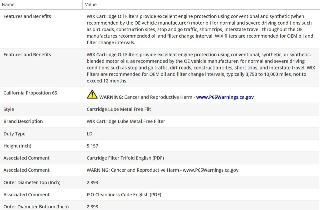Select the LD duty type value

pyautogui.click(x=90, y=134)
